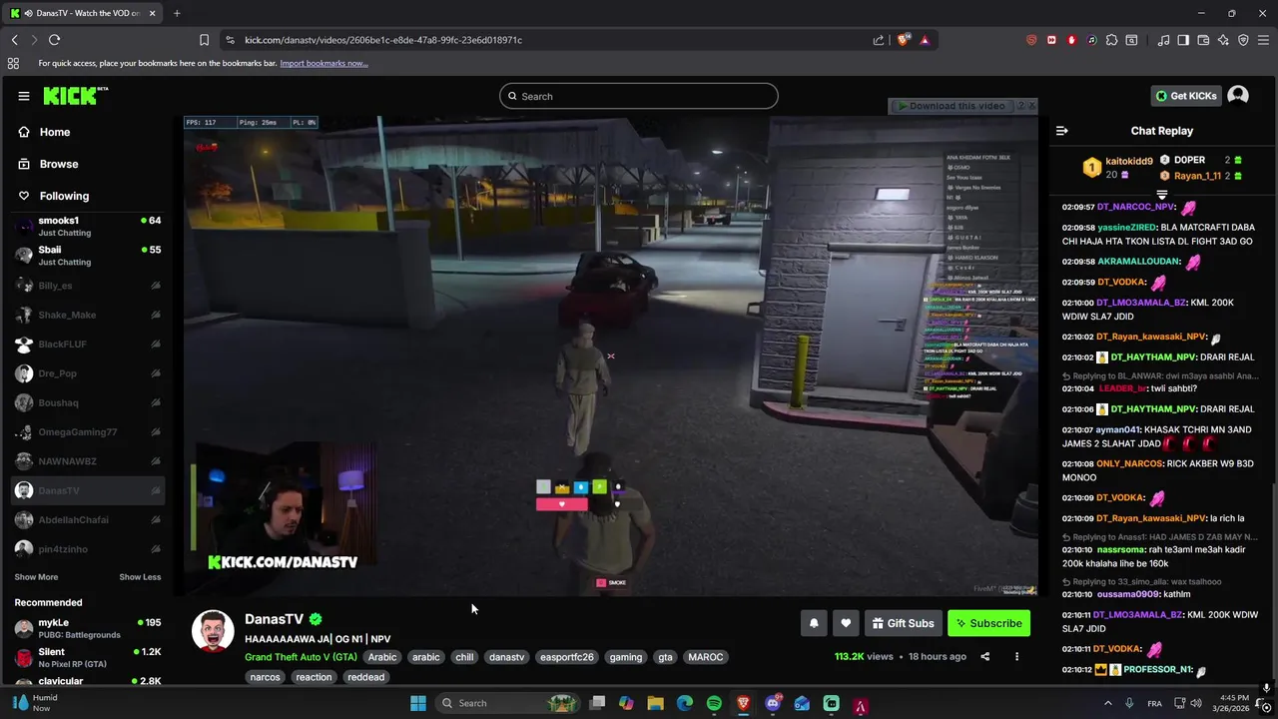The width and height of the screenshot is (1278, 719).
Task: Open Brave VPN shield icon
Action: tap(1243, 40)
